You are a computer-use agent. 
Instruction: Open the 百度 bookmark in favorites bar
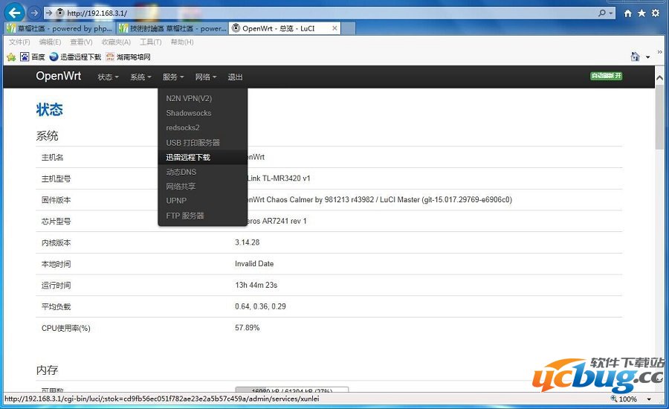coord(33,57)
